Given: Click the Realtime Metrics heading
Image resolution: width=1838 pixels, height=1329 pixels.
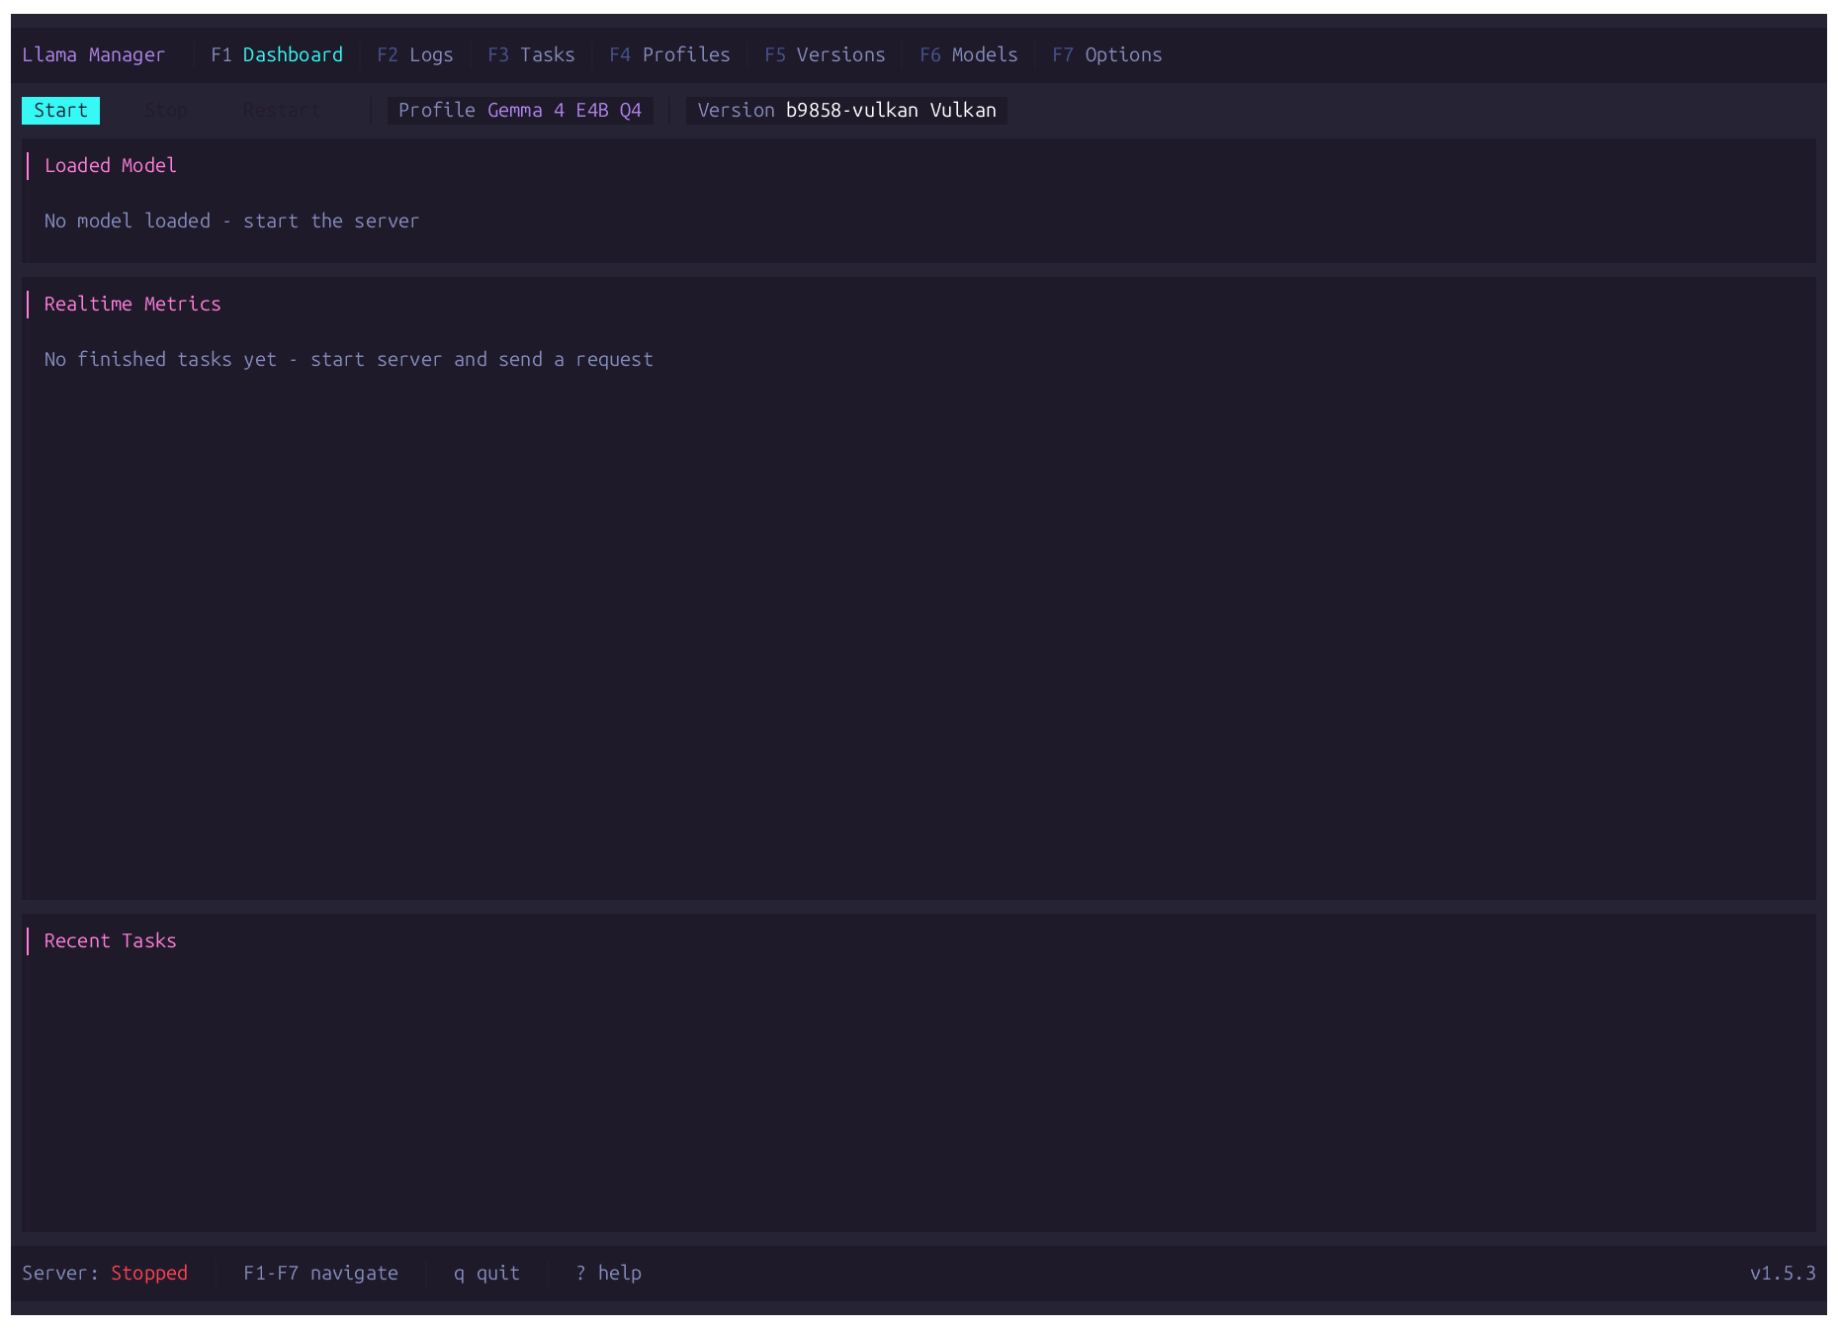Looking at the screenshot, I should (x=132, y=305).
